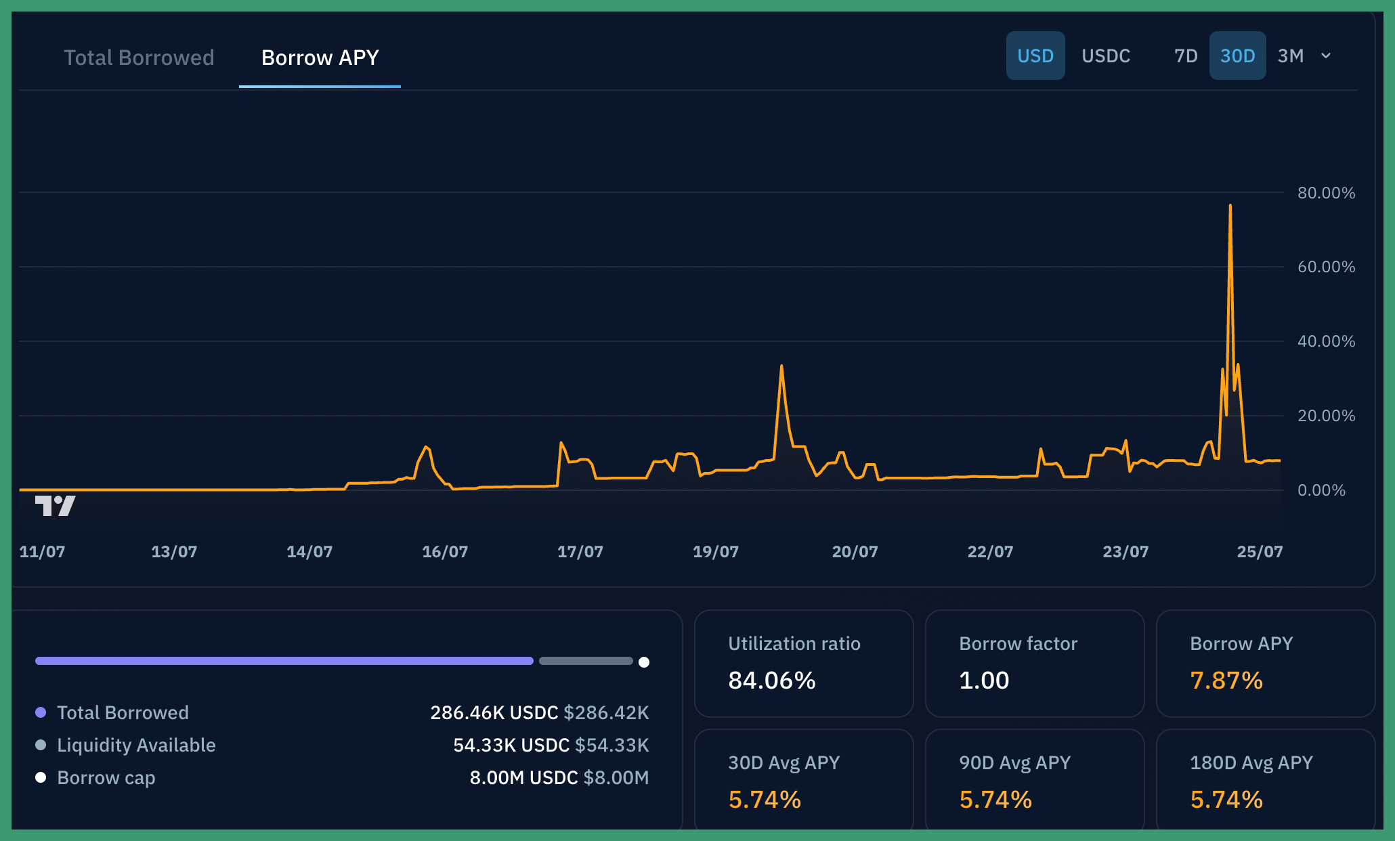Click the 19/07 date label on axis
Image resolution: width=1395 pixels, height=841 pixels.
[x=715, y=551]
